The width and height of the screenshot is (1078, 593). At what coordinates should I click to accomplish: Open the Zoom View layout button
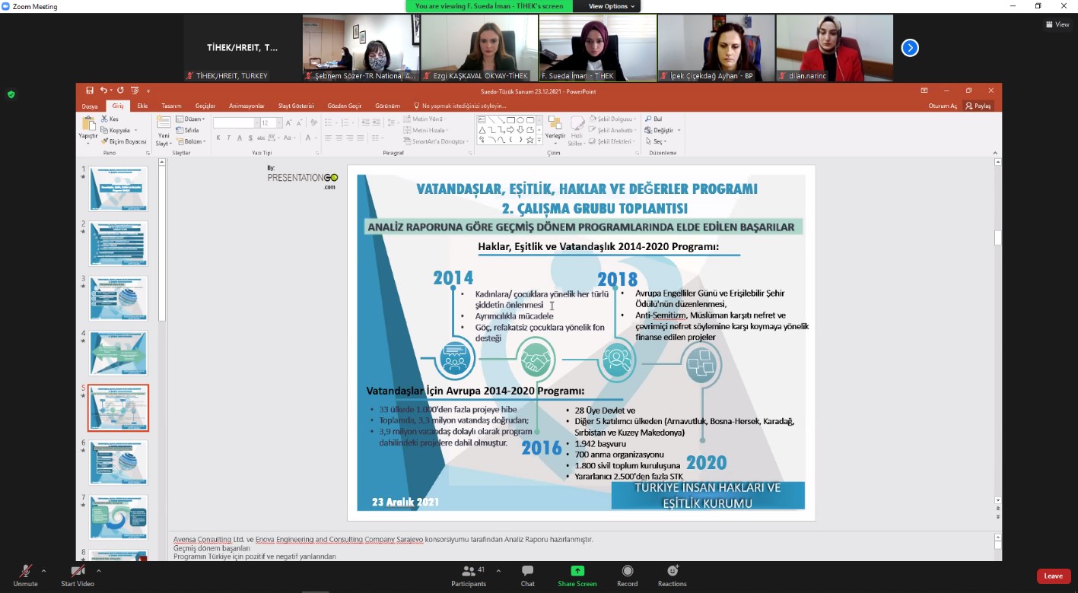point(1057,24)
